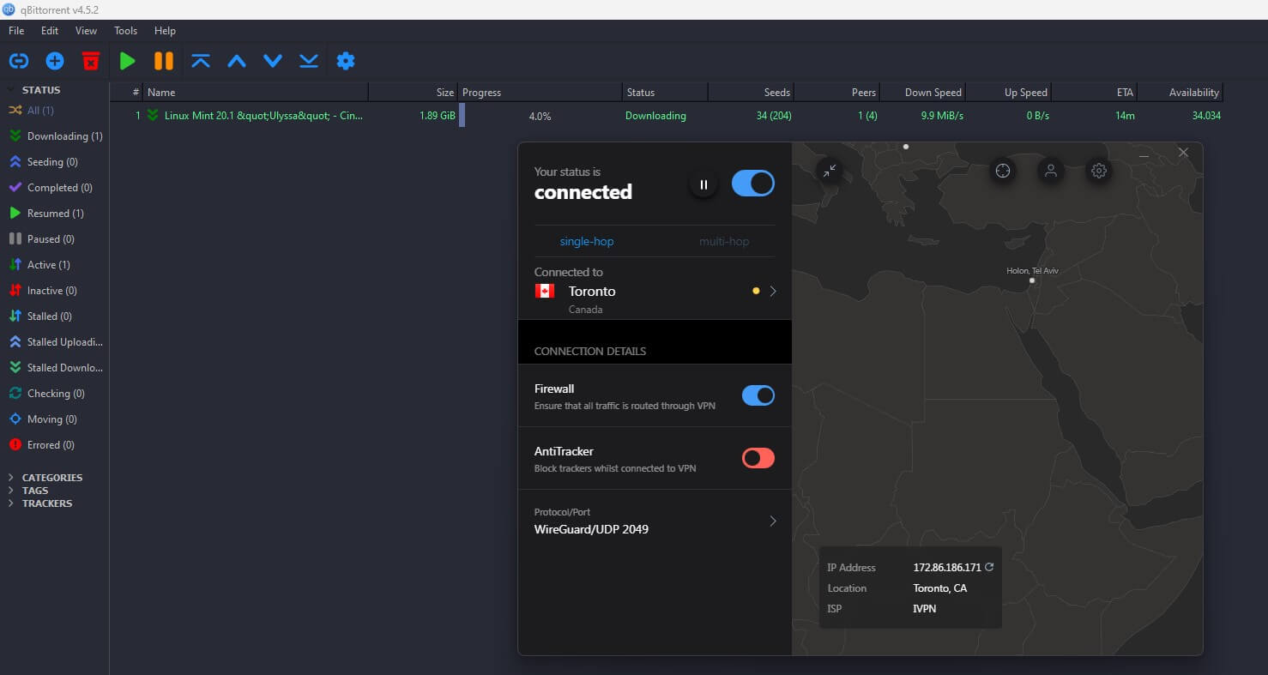Sort by ETA column header
The width and height of the screenshot is (1268, 675).
click(1094, 92)
